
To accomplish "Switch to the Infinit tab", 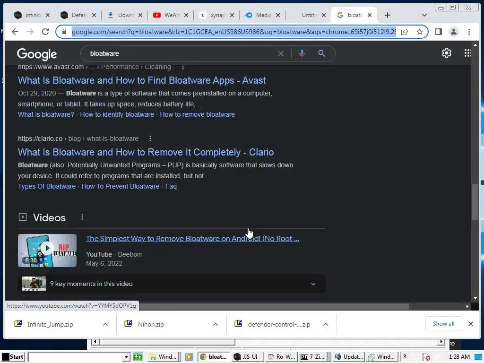I will pyautogui.click(x=32, y=15).
